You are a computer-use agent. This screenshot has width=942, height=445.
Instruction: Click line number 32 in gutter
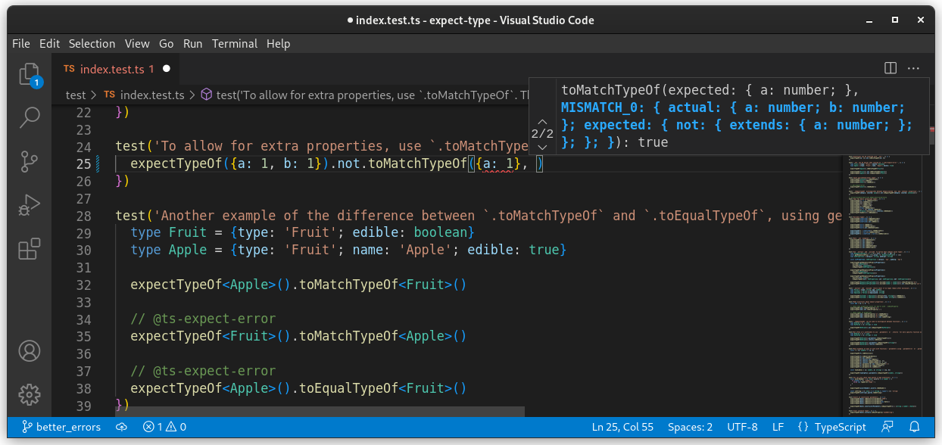pyautogui.click(x=84, y=285)
